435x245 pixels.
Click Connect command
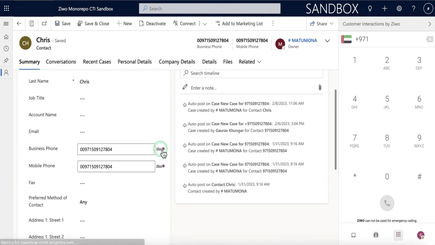click(x=184, y=23)
